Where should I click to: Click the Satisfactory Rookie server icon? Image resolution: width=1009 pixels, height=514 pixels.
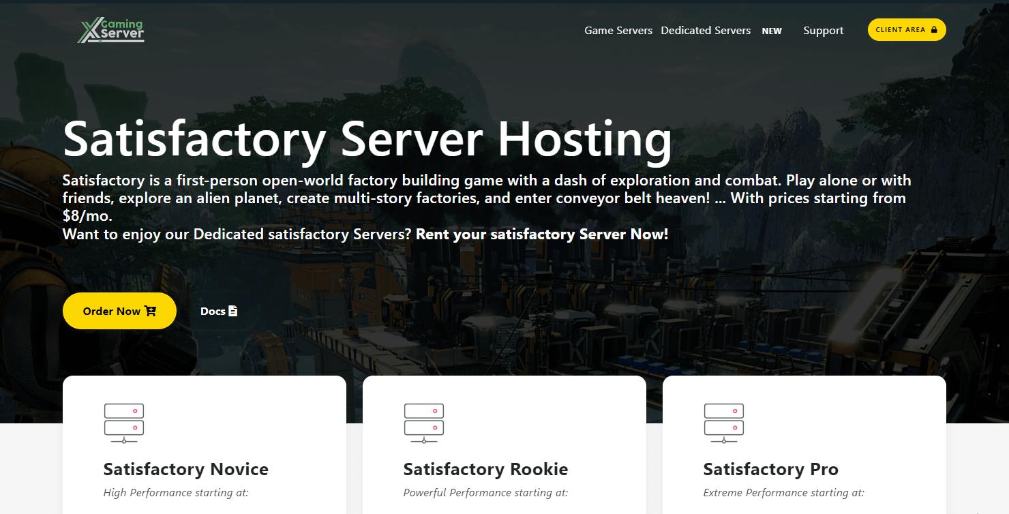click(x=424, y=423)
